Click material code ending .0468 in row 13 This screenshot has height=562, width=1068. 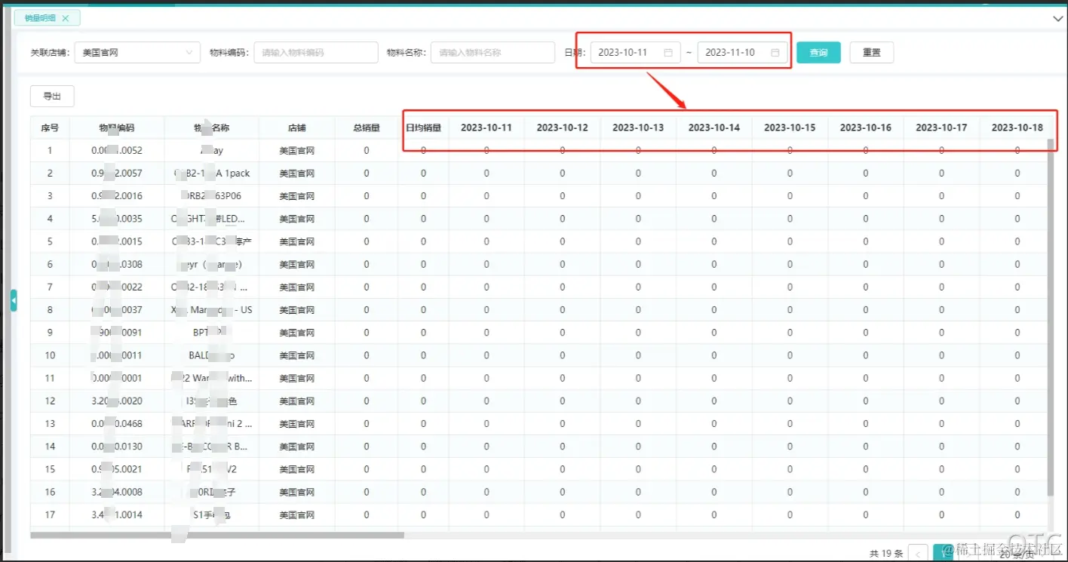pos(117,424)
